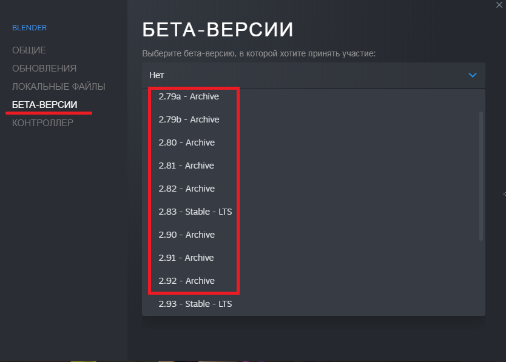
Task: Open the beta version dropdown showing Нет
Action: 313,75
